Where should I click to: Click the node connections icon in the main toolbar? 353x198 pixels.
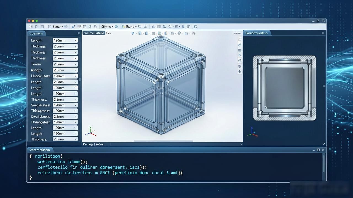(188, 27)
